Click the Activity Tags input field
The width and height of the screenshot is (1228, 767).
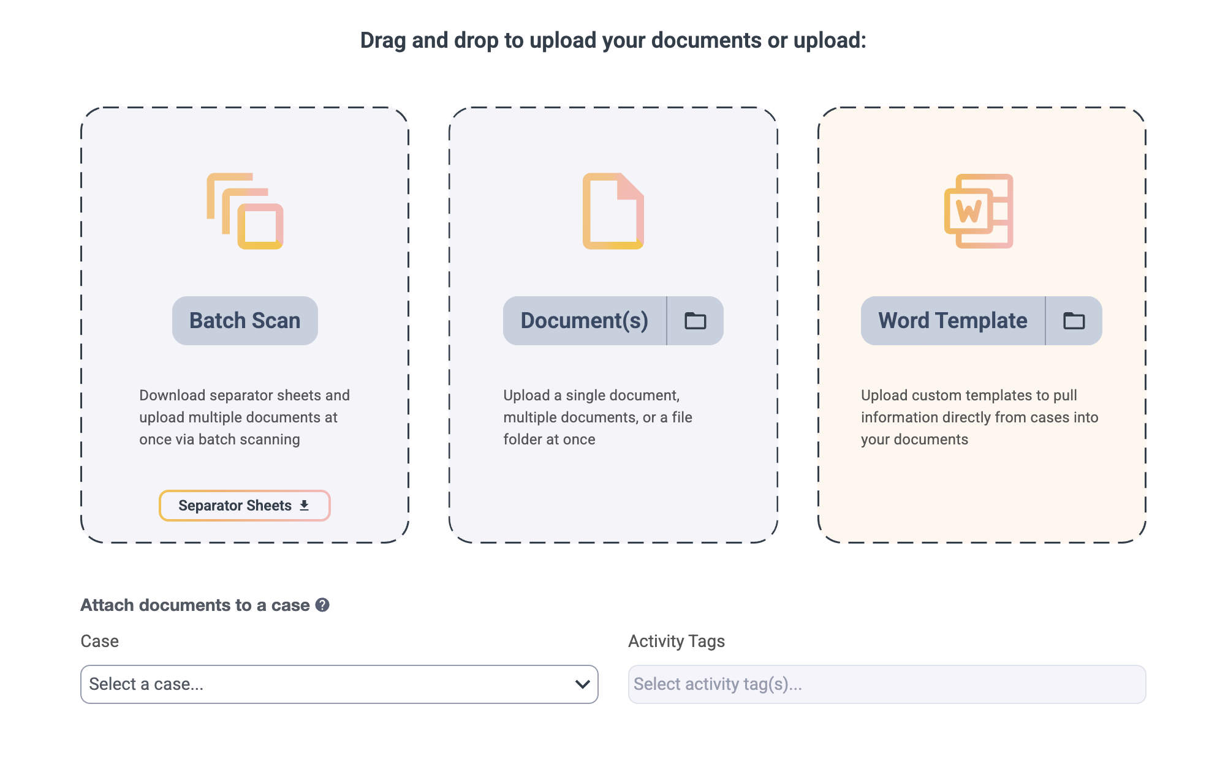(887, 684)
